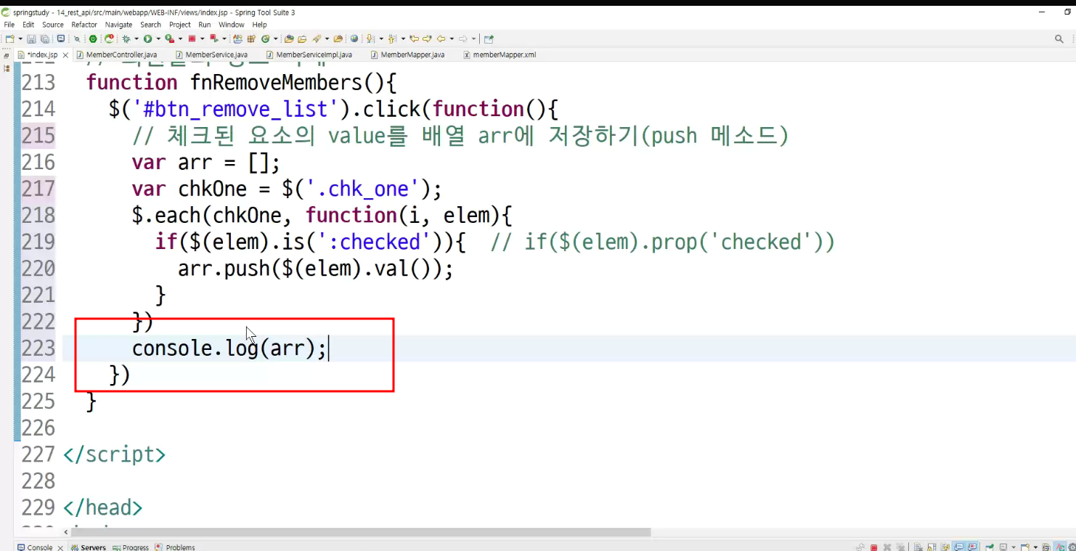Click the horizontal scrollbar left arrow
The width and height of the screenshot is (1076, 551).
(x=66, y=532)
